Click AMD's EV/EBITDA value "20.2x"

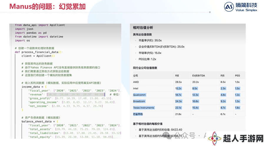pos(196,82)
